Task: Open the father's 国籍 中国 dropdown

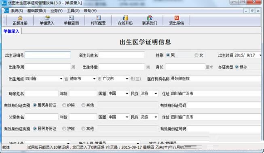Action: (x=127, y=117)
